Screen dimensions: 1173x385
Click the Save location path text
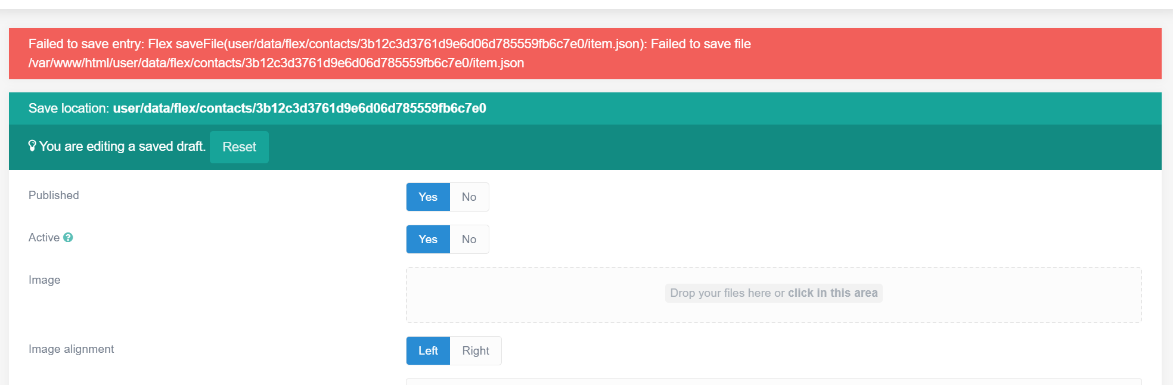point(300,108)
